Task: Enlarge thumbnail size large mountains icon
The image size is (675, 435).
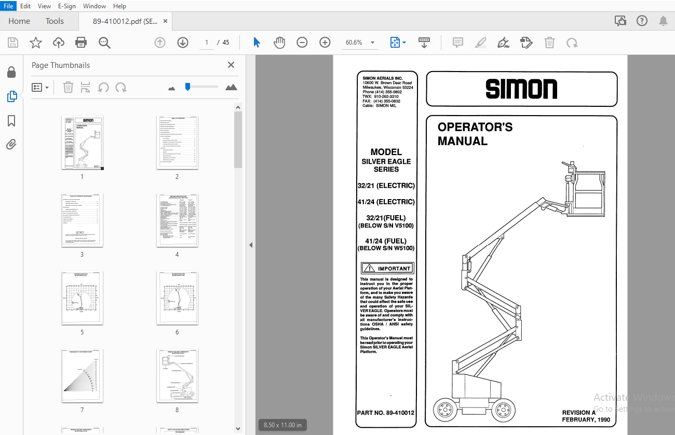Action: 231,87
